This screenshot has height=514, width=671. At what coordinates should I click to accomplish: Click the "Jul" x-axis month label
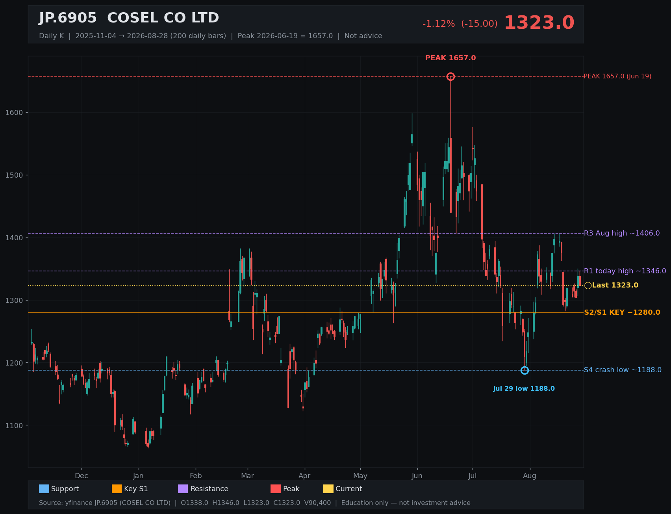point(473,476)
